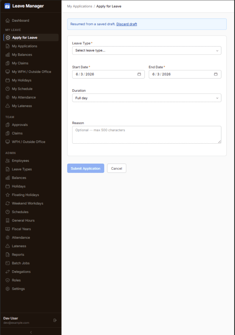The width and height of the screenshot is (235, 335).
Task: Click the Weekend Workdays refresh icon
Action: tap(7, 203)
